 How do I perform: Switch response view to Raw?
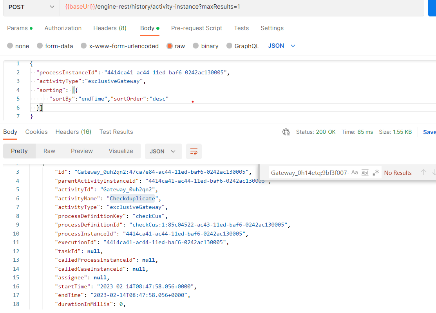tap(49, 151)
